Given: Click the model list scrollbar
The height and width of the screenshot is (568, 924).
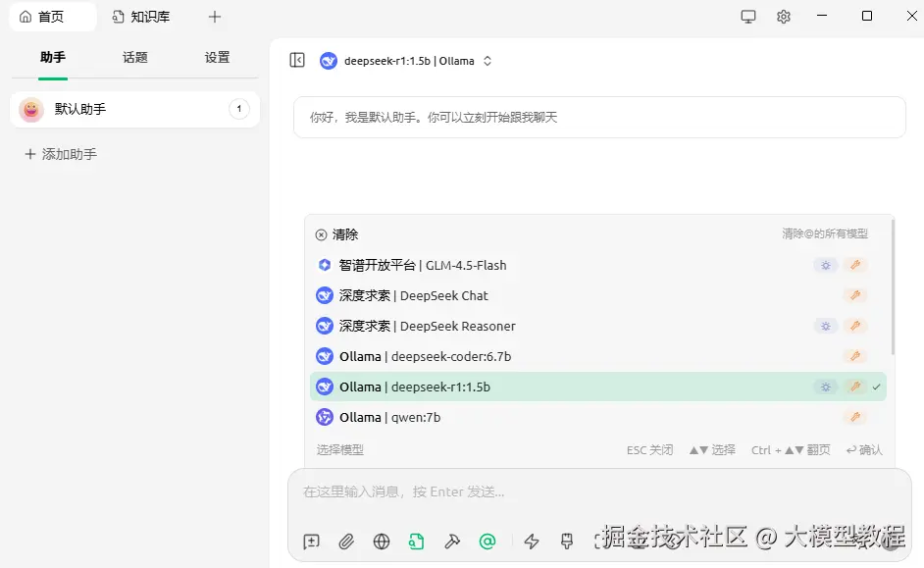Looking at the screenshot, I should pyautogui.click(x=893, y=287).
